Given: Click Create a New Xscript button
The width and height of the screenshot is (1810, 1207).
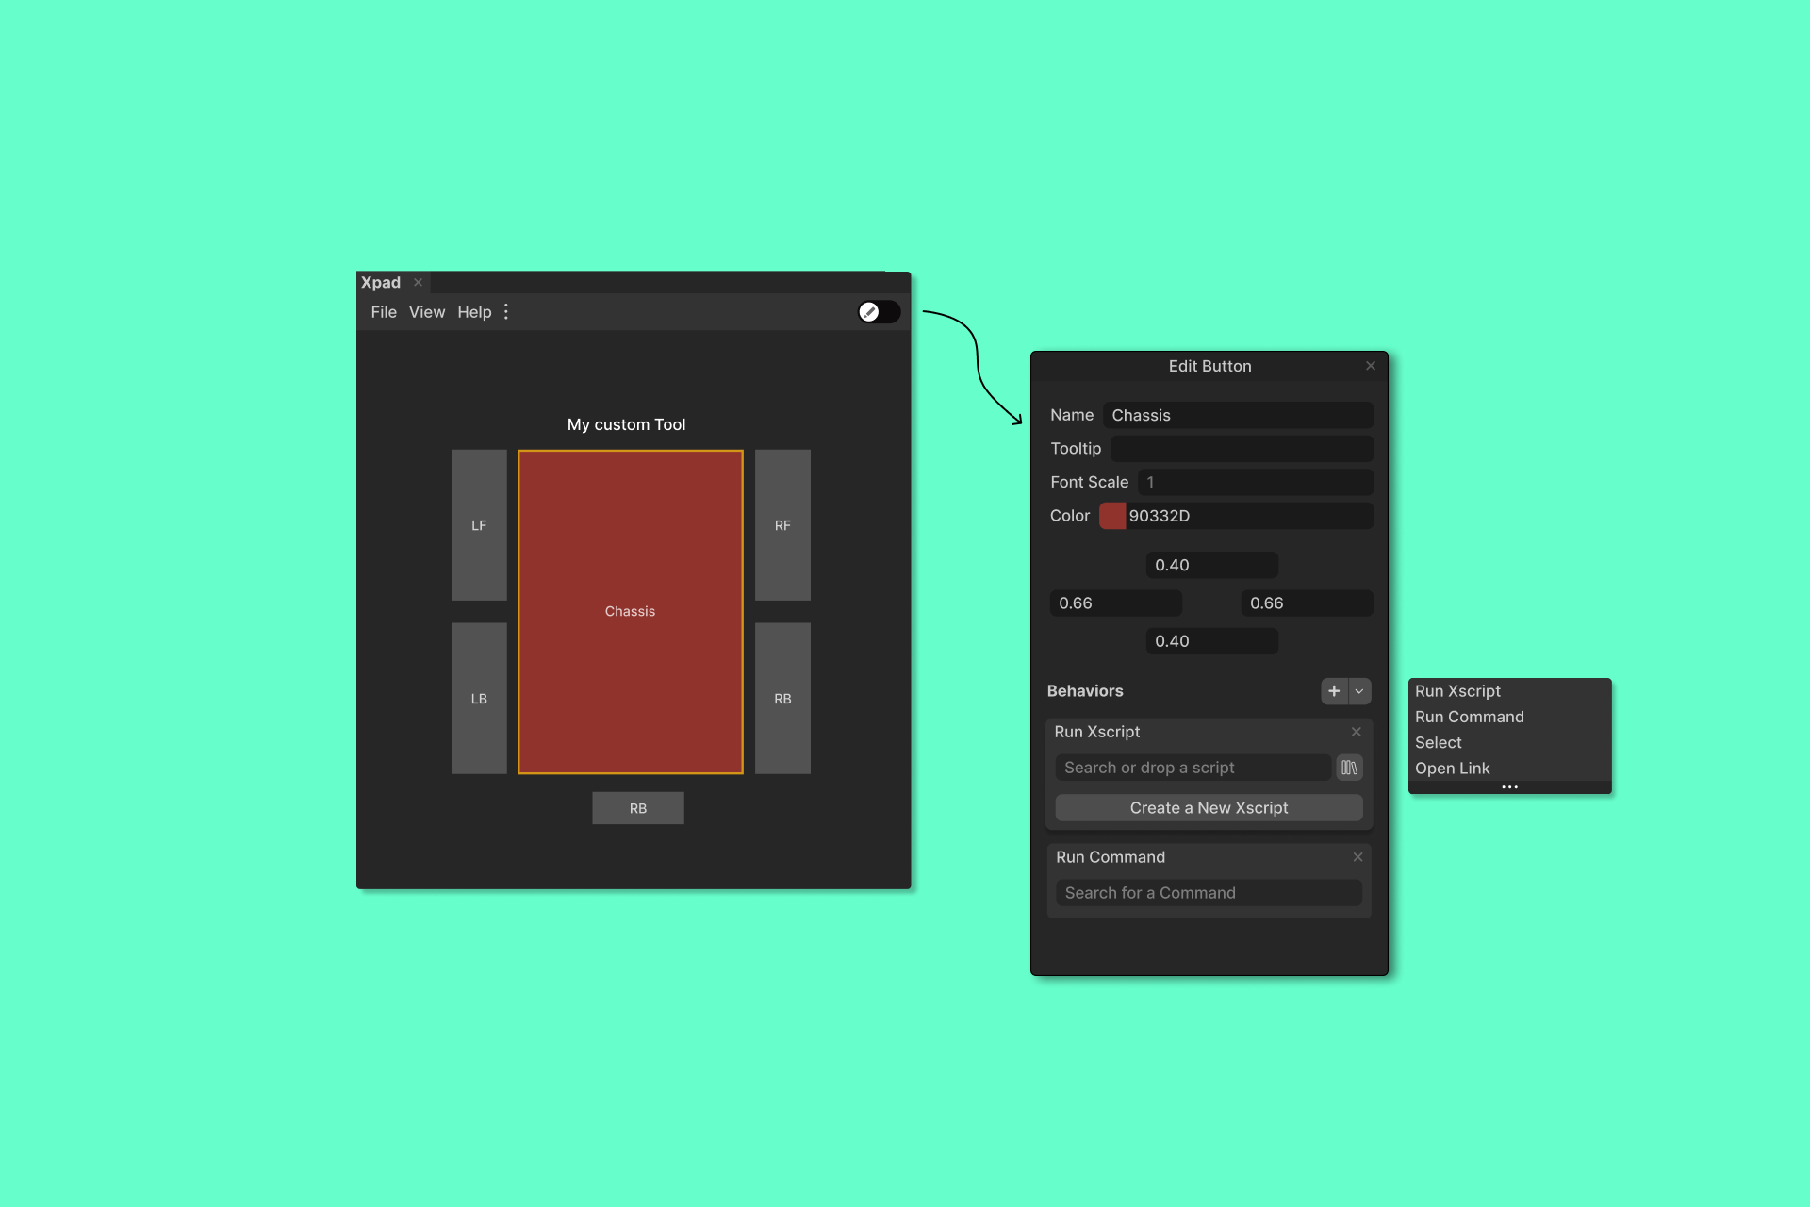Looking at the screenshot, I should (1209, 808).
